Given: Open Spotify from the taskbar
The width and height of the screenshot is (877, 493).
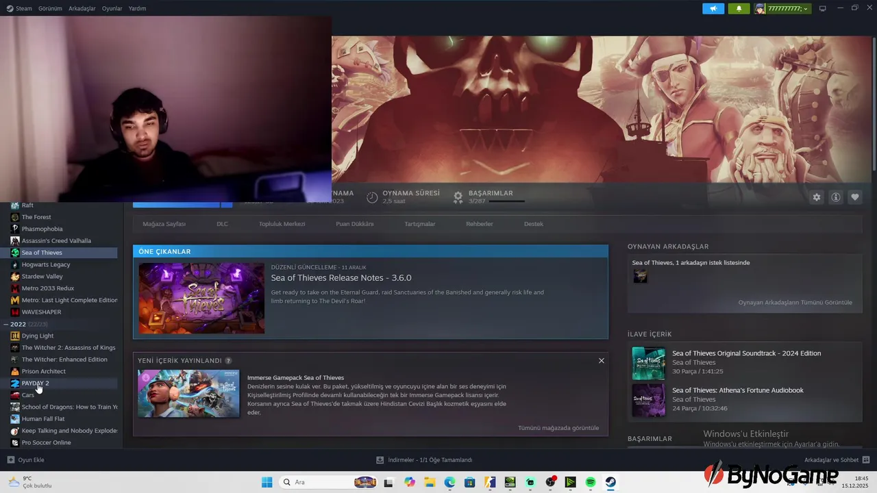Looking at the screenshot, I should pos(591,482).
